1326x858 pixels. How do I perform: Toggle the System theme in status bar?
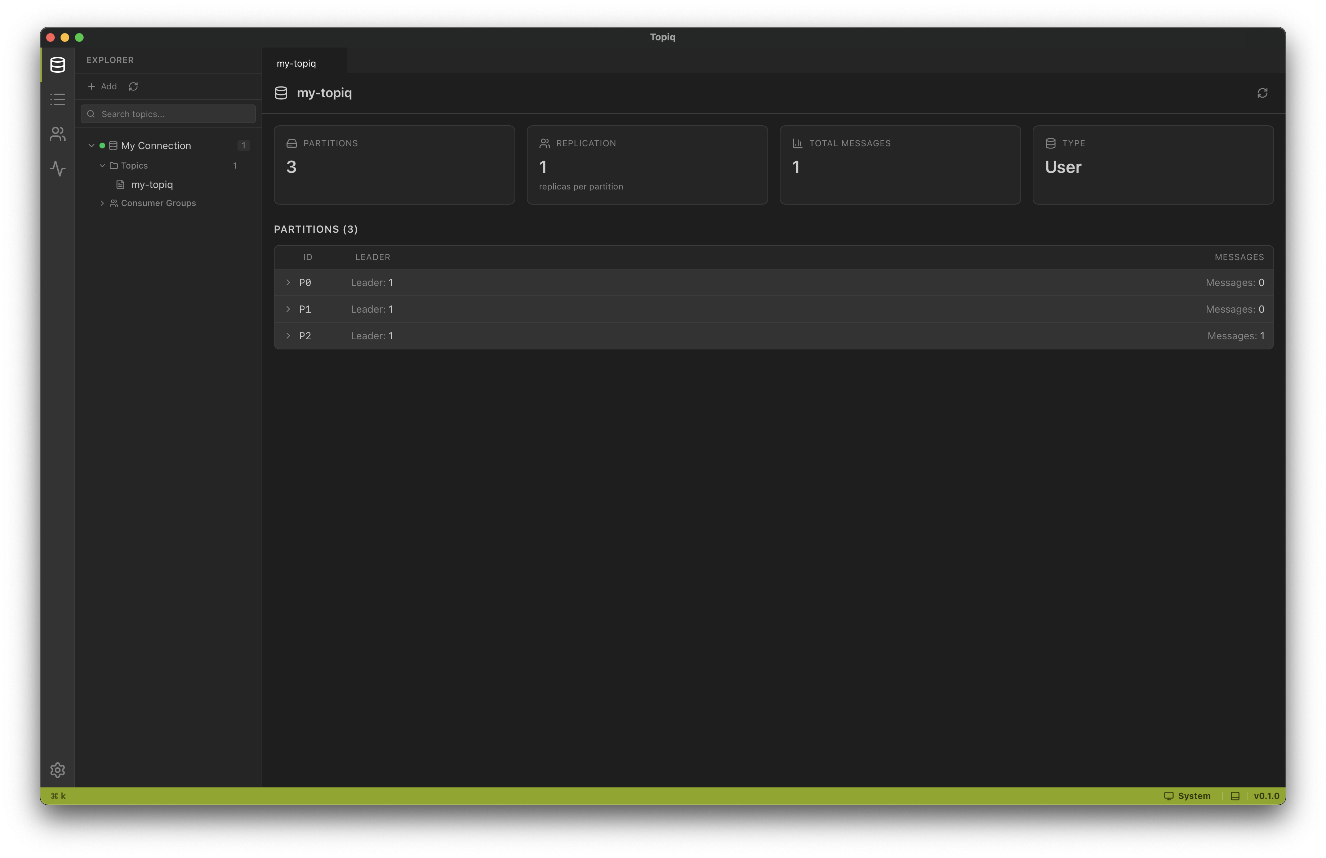pos(1188,796)
